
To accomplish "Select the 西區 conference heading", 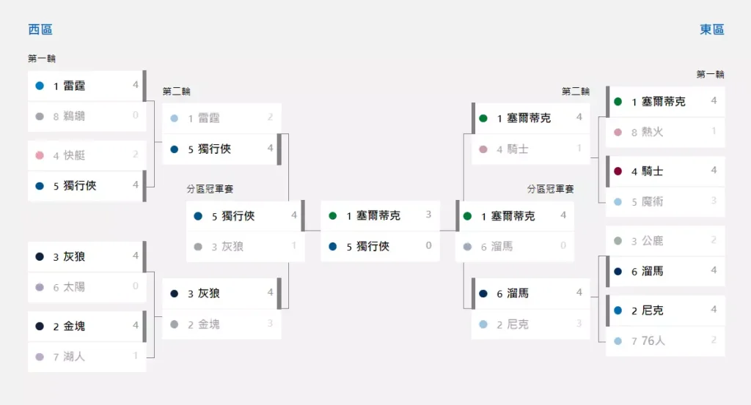I will (x=40, y=29).
